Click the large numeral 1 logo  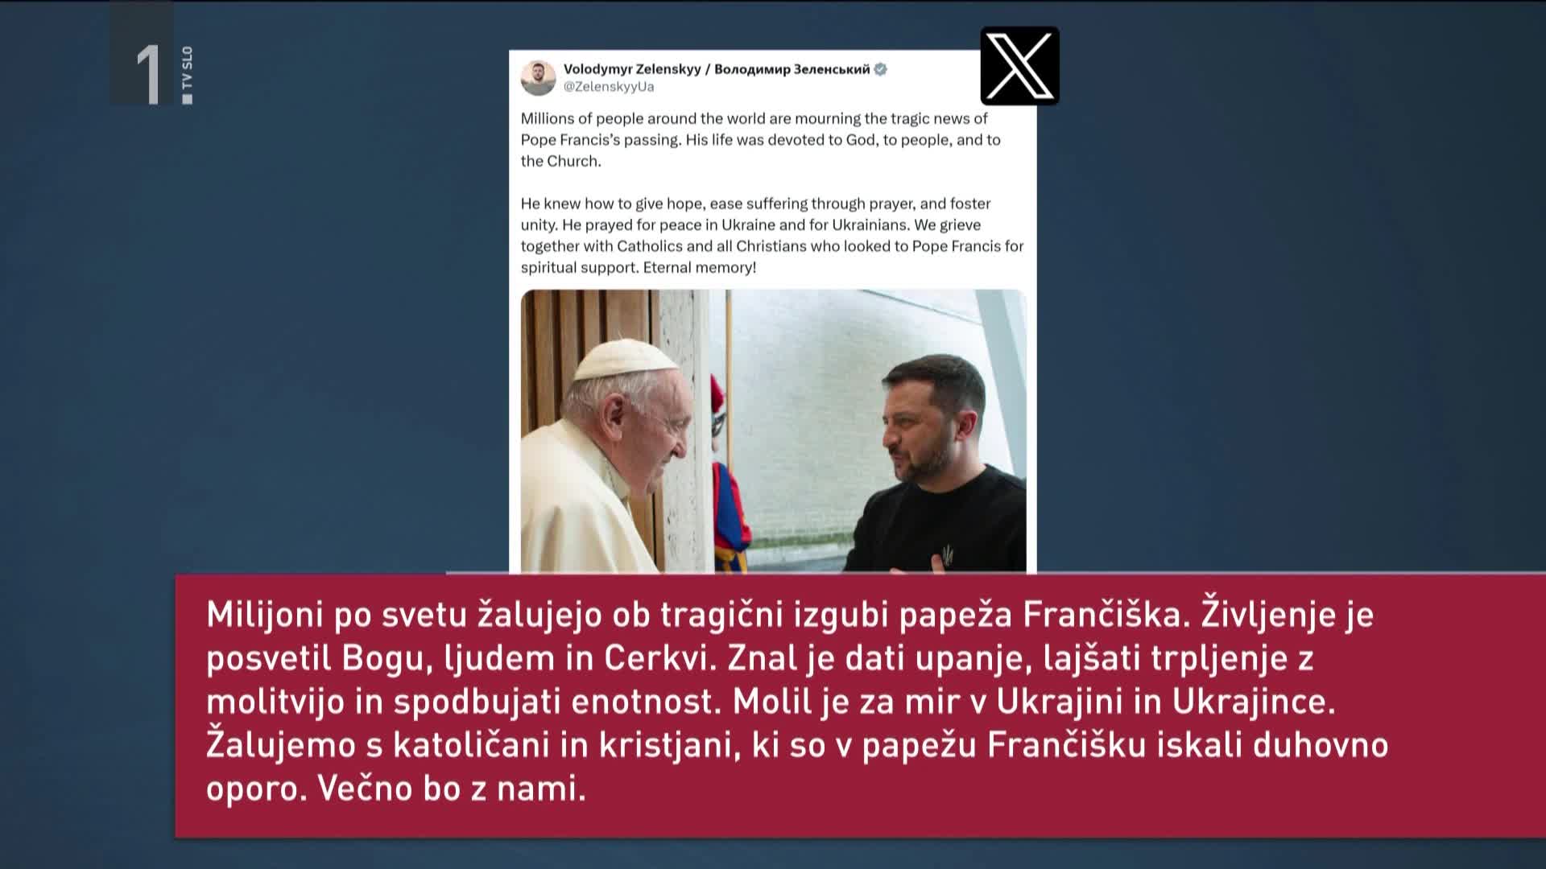(x=150, y=74)
